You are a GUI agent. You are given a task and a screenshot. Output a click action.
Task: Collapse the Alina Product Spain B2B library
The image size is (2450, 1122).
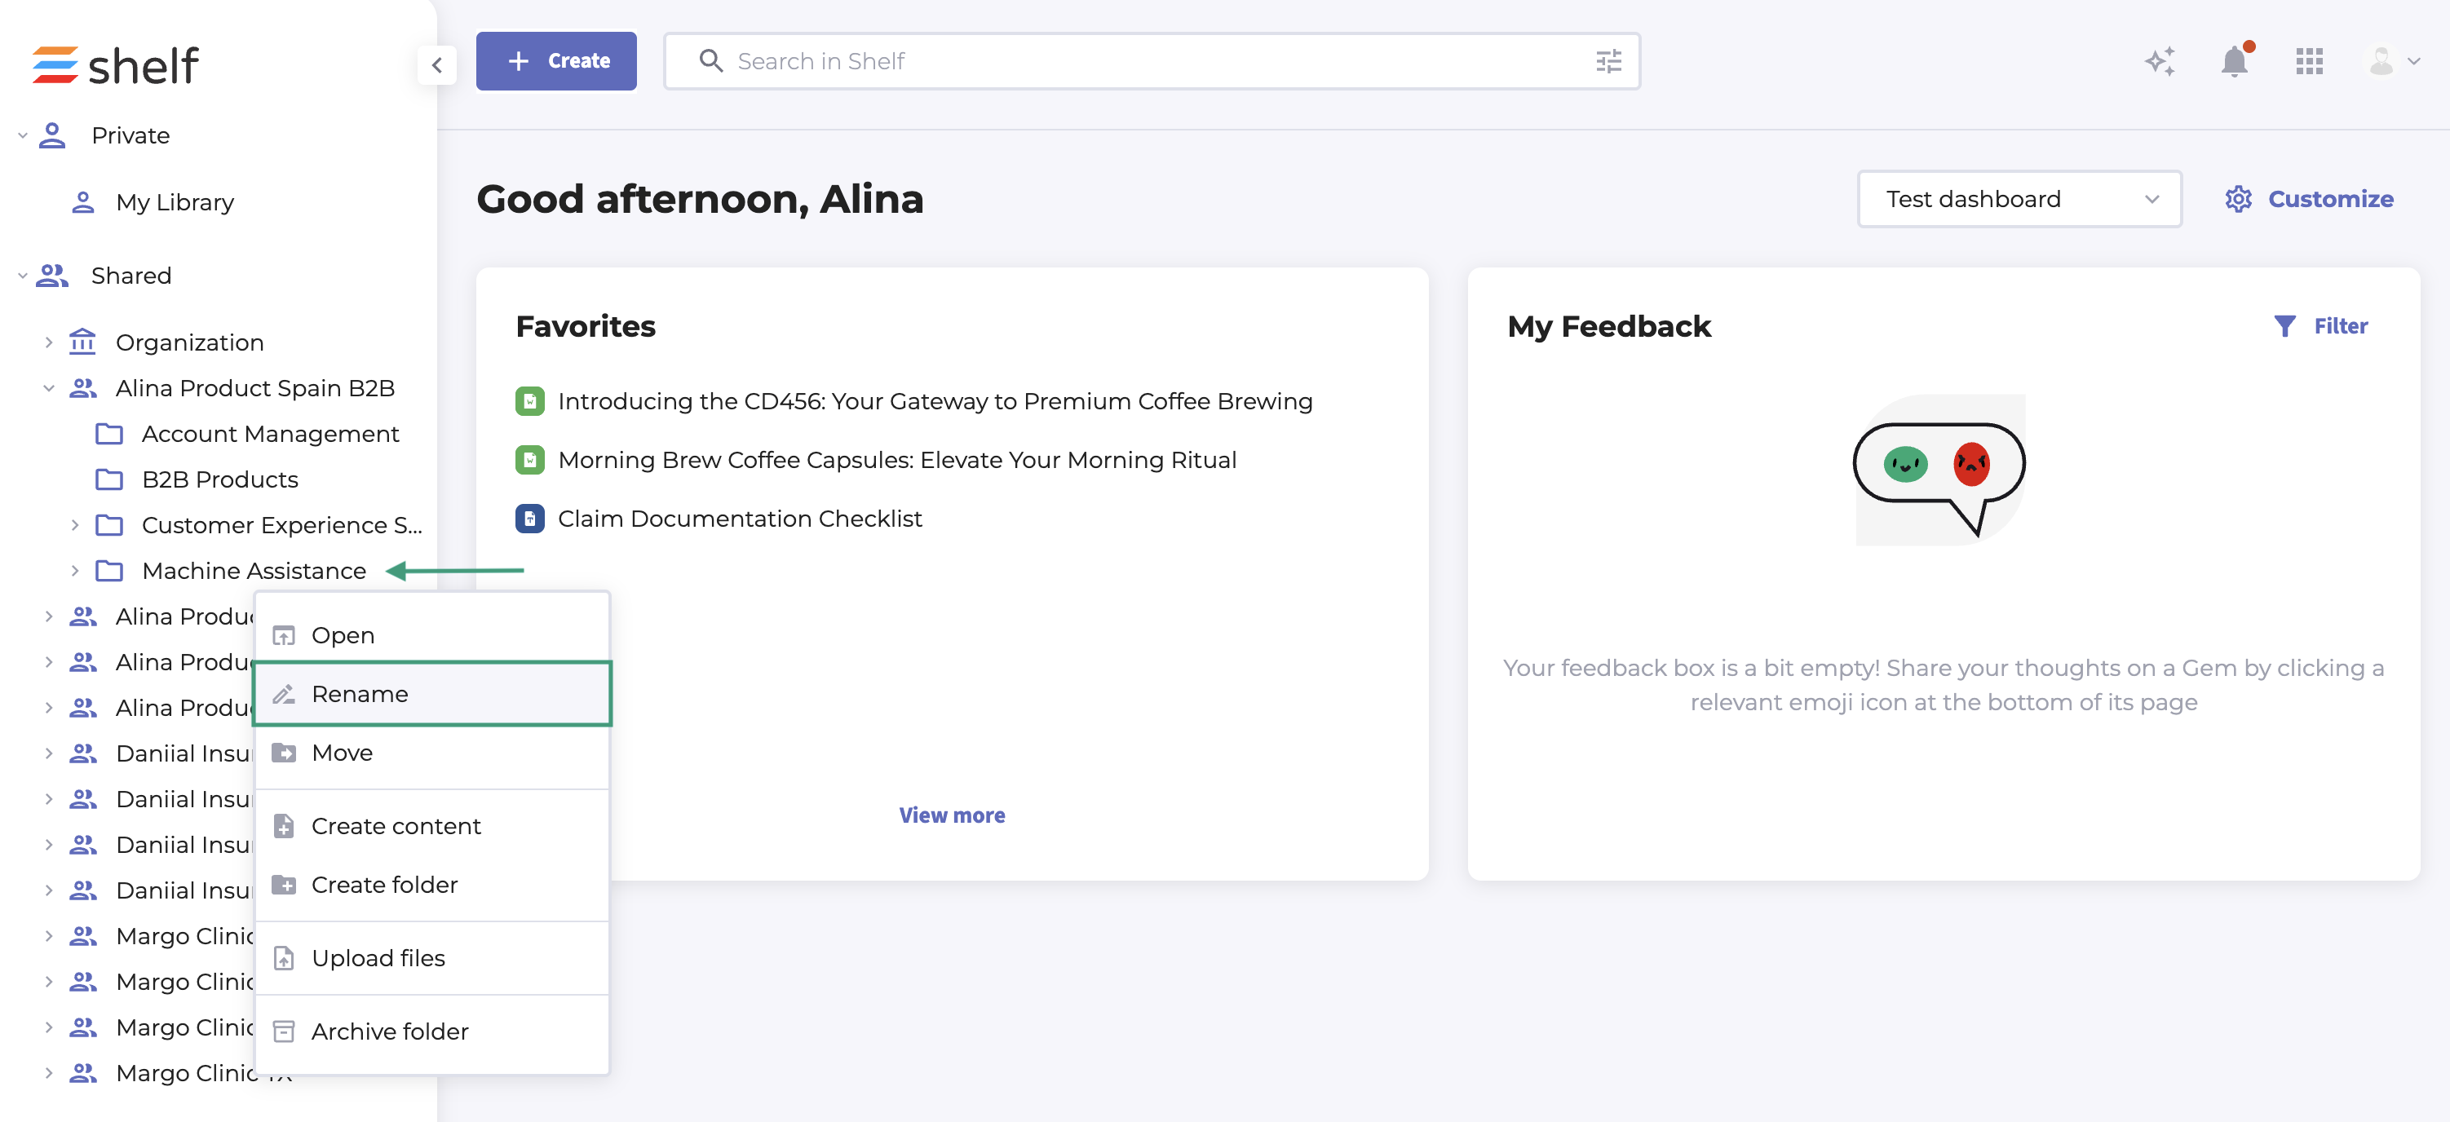click(x=48, y=388)
